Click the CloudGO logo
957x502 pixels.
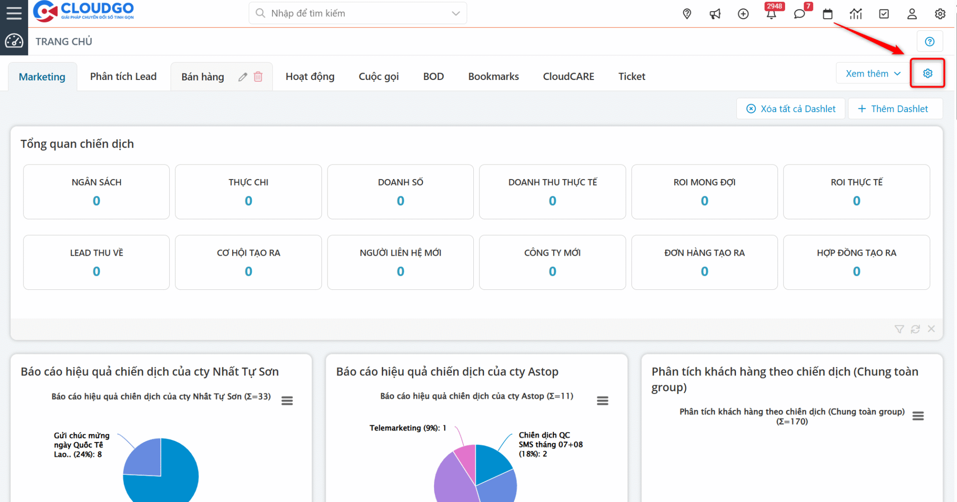(84, 11)
